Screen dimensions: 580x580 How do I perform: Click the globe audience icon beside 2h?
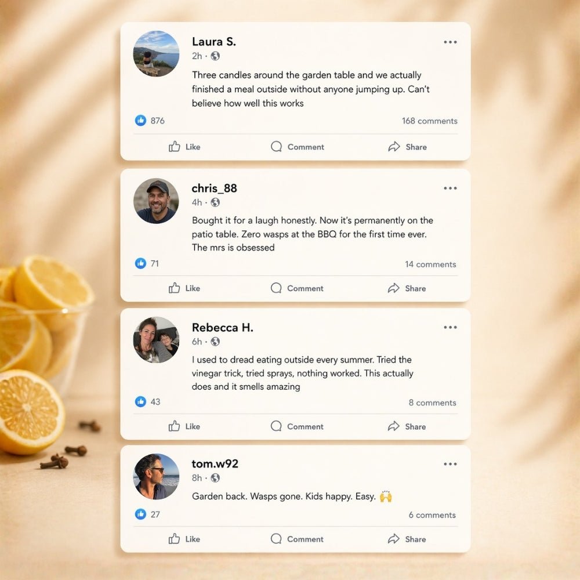point(215,56)
